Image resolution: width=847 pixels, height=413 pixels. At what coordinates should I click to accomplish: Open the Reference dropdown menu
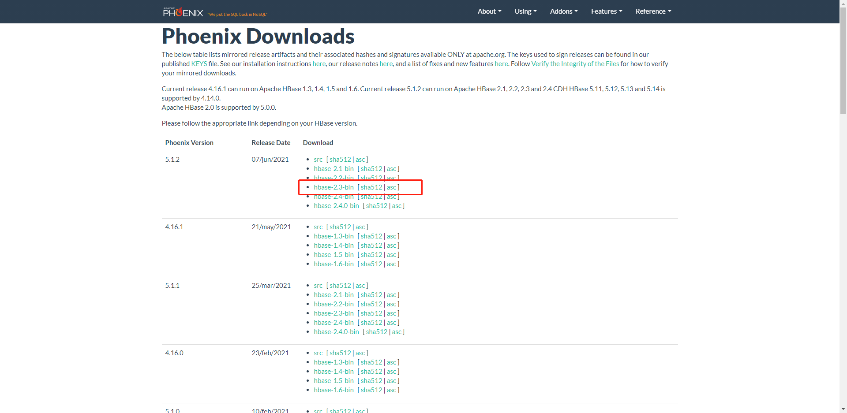tap(653, 11)
